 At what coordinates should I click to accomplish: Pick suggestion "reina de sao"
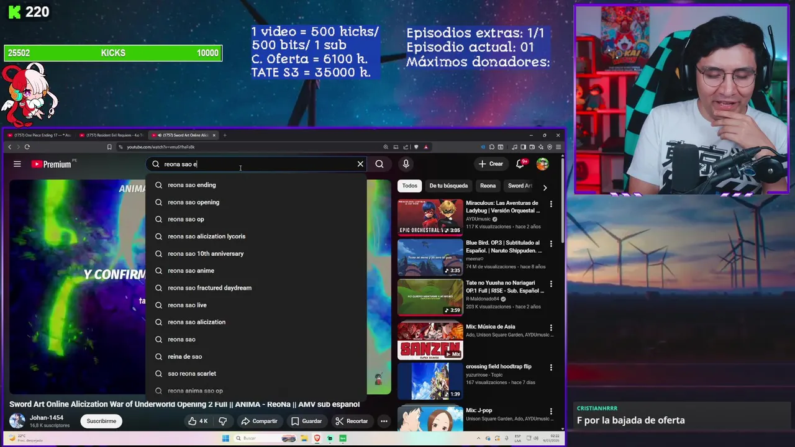256,356
